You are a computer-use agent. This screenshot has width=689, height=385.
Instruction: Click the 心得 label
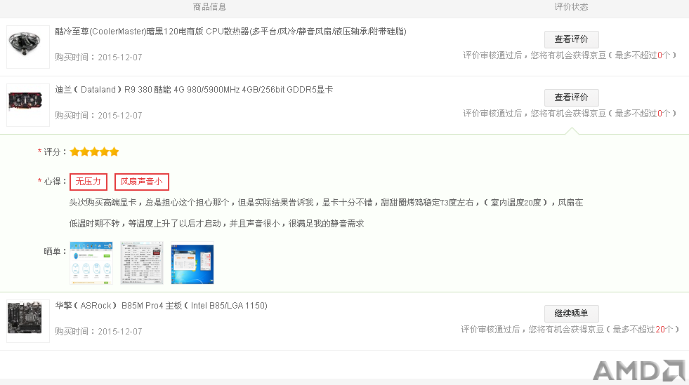[x=52, y=182]
